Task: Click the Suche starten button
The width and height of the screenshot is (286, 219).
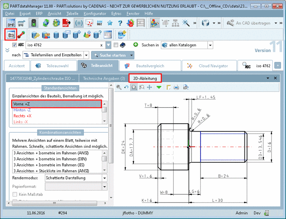Action: pos(113,55)
